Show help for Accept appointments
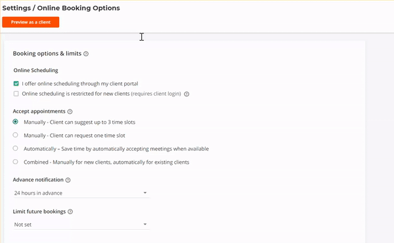 tap(70, 112)
